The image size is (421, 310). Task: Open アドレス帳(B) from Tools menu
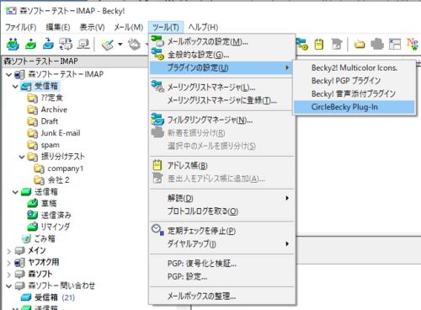click(x=222, y=166)
